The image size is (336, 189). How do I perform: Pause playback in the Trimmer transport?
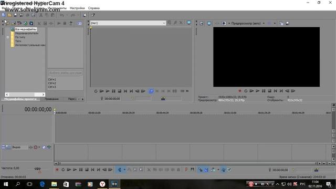tap(113, 91)
